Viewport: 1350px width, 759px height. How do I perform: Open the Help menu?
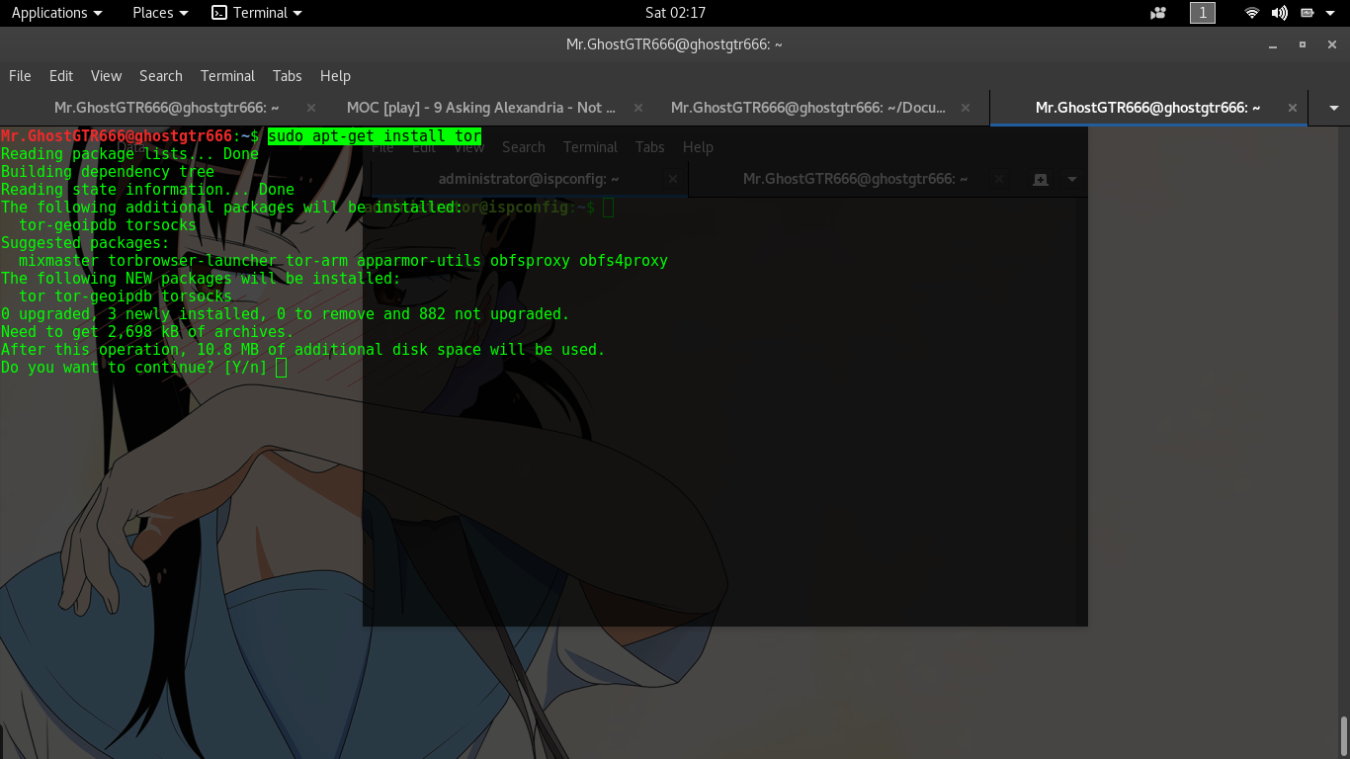point(335,76)
